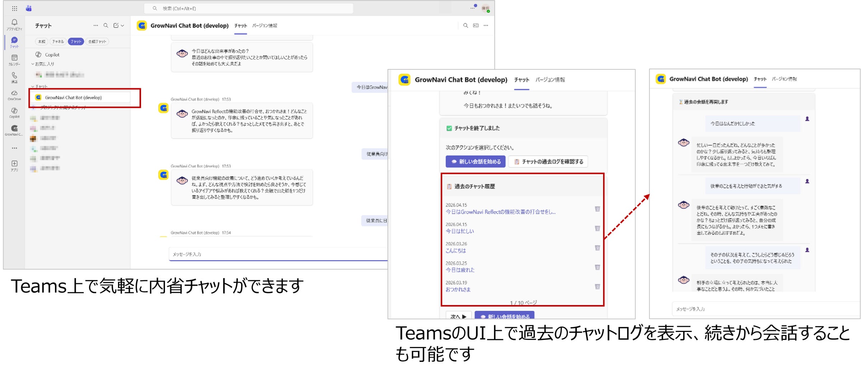The height and width of the screenshot is (375, 861).
Task: Go to next history page with 次へ
Action: pos(458,316)
